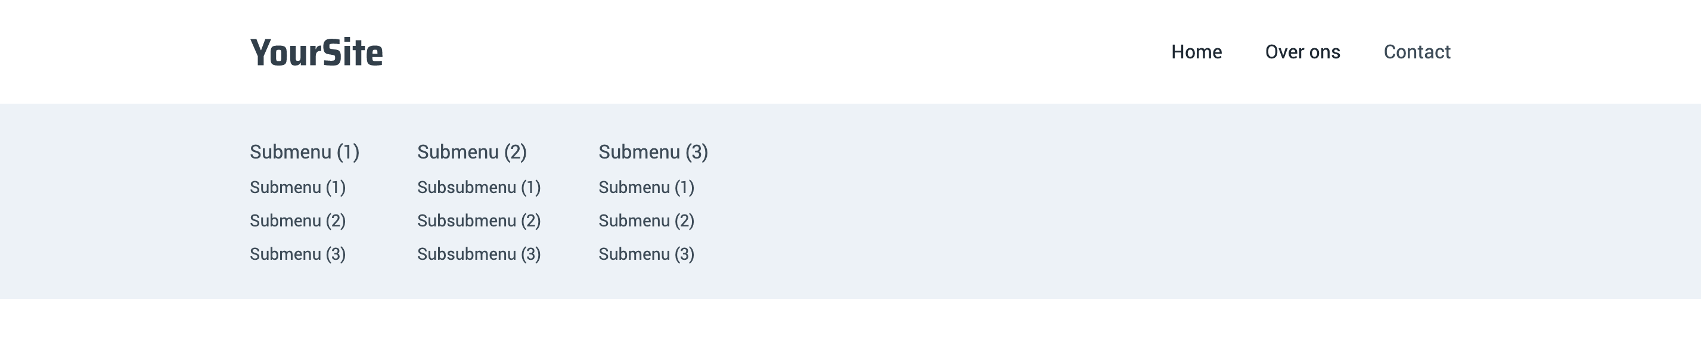
Task: Open Submenu (2) item under Submenu (1) heading
Action: click(x=298, y=220)
